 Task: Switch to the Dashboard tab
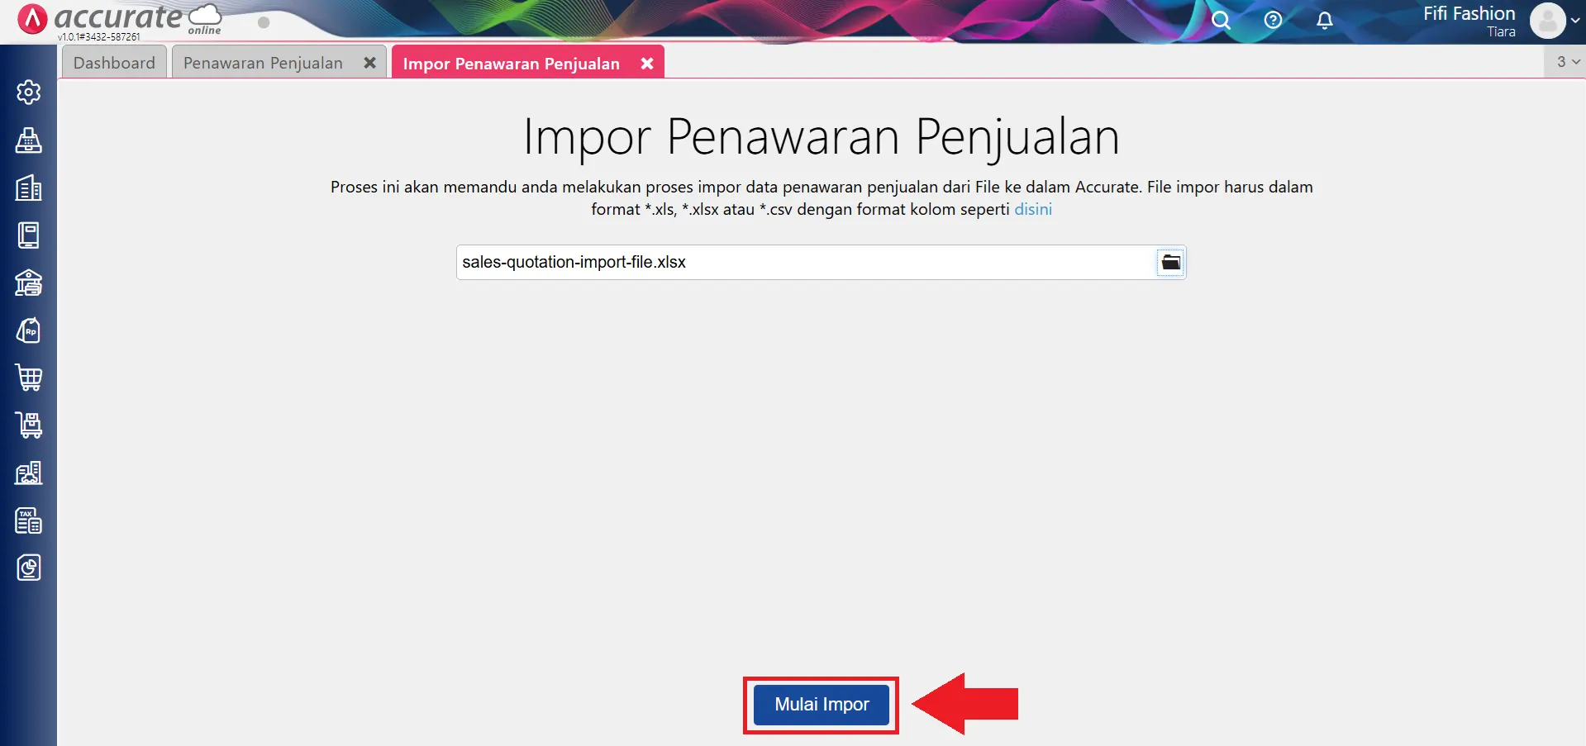coord(114,62)
